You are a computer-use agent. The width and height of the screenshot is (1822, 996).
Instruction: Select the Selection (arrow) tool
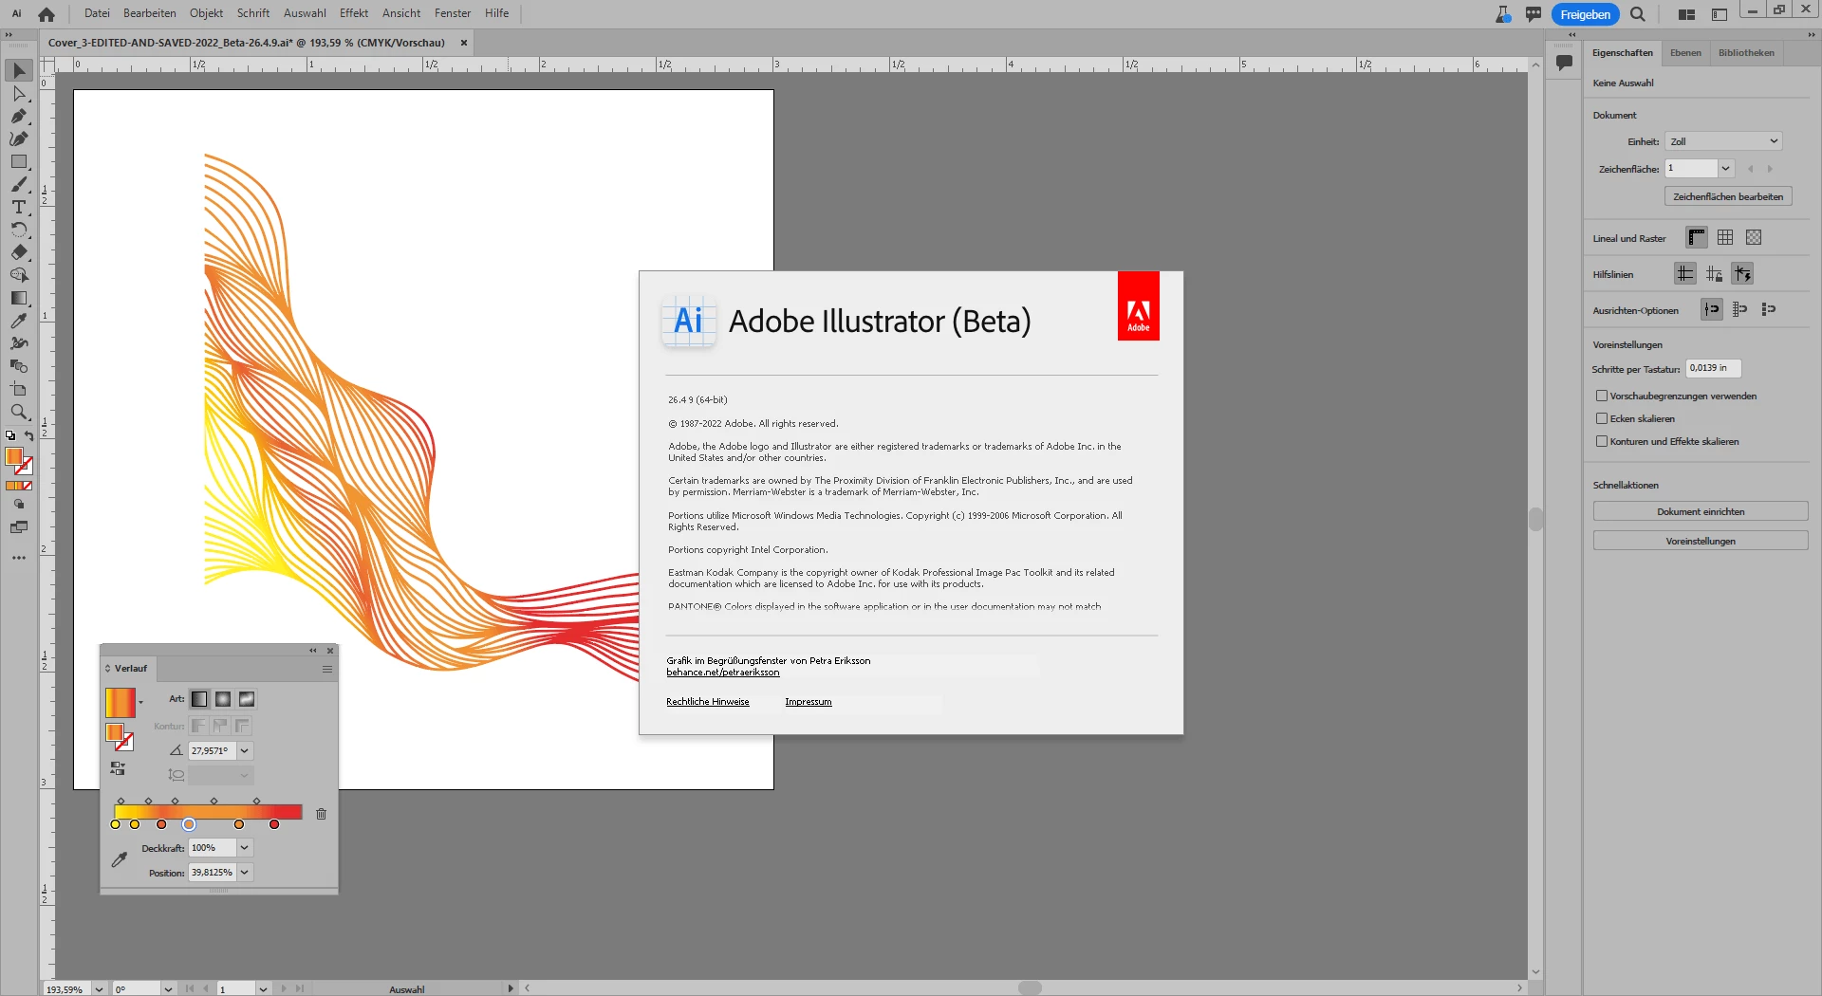pos(19,71)
